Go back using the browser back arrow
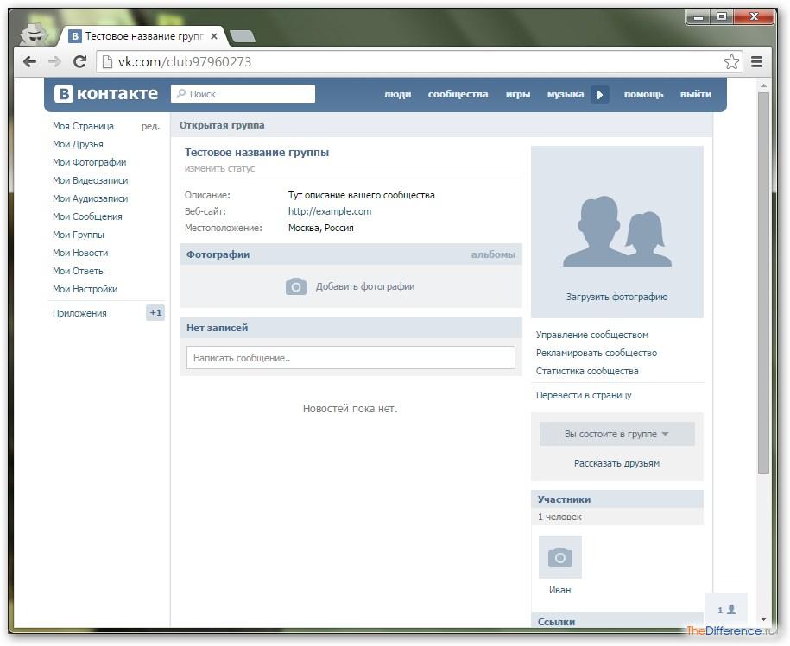 coord(30,61)
